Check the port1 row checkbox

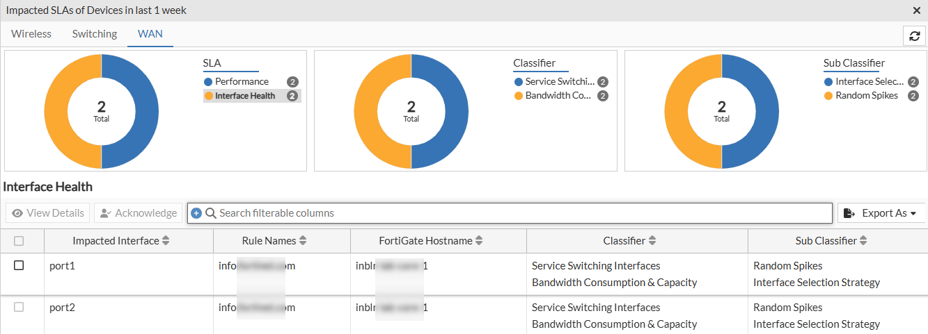click(19, 265)
